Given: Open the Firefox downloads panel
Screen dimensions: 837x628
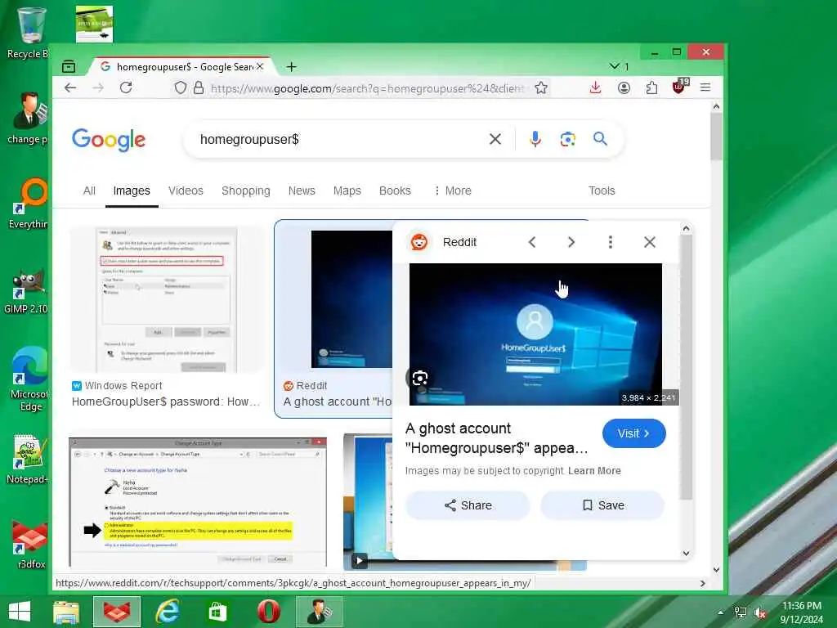Looking at the screenshot, I should coord(595,87).
